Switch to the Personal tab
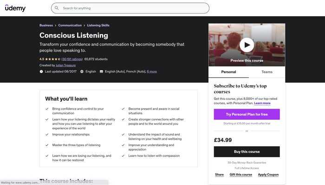Viewport: 325px width, 185px height. click(228, 72)
